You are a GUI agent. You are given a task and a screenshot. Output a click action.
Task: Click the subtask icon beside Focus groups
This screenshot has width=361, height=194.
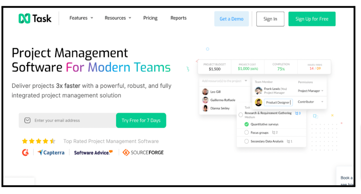pyautogui.click(x=274, y=132)
